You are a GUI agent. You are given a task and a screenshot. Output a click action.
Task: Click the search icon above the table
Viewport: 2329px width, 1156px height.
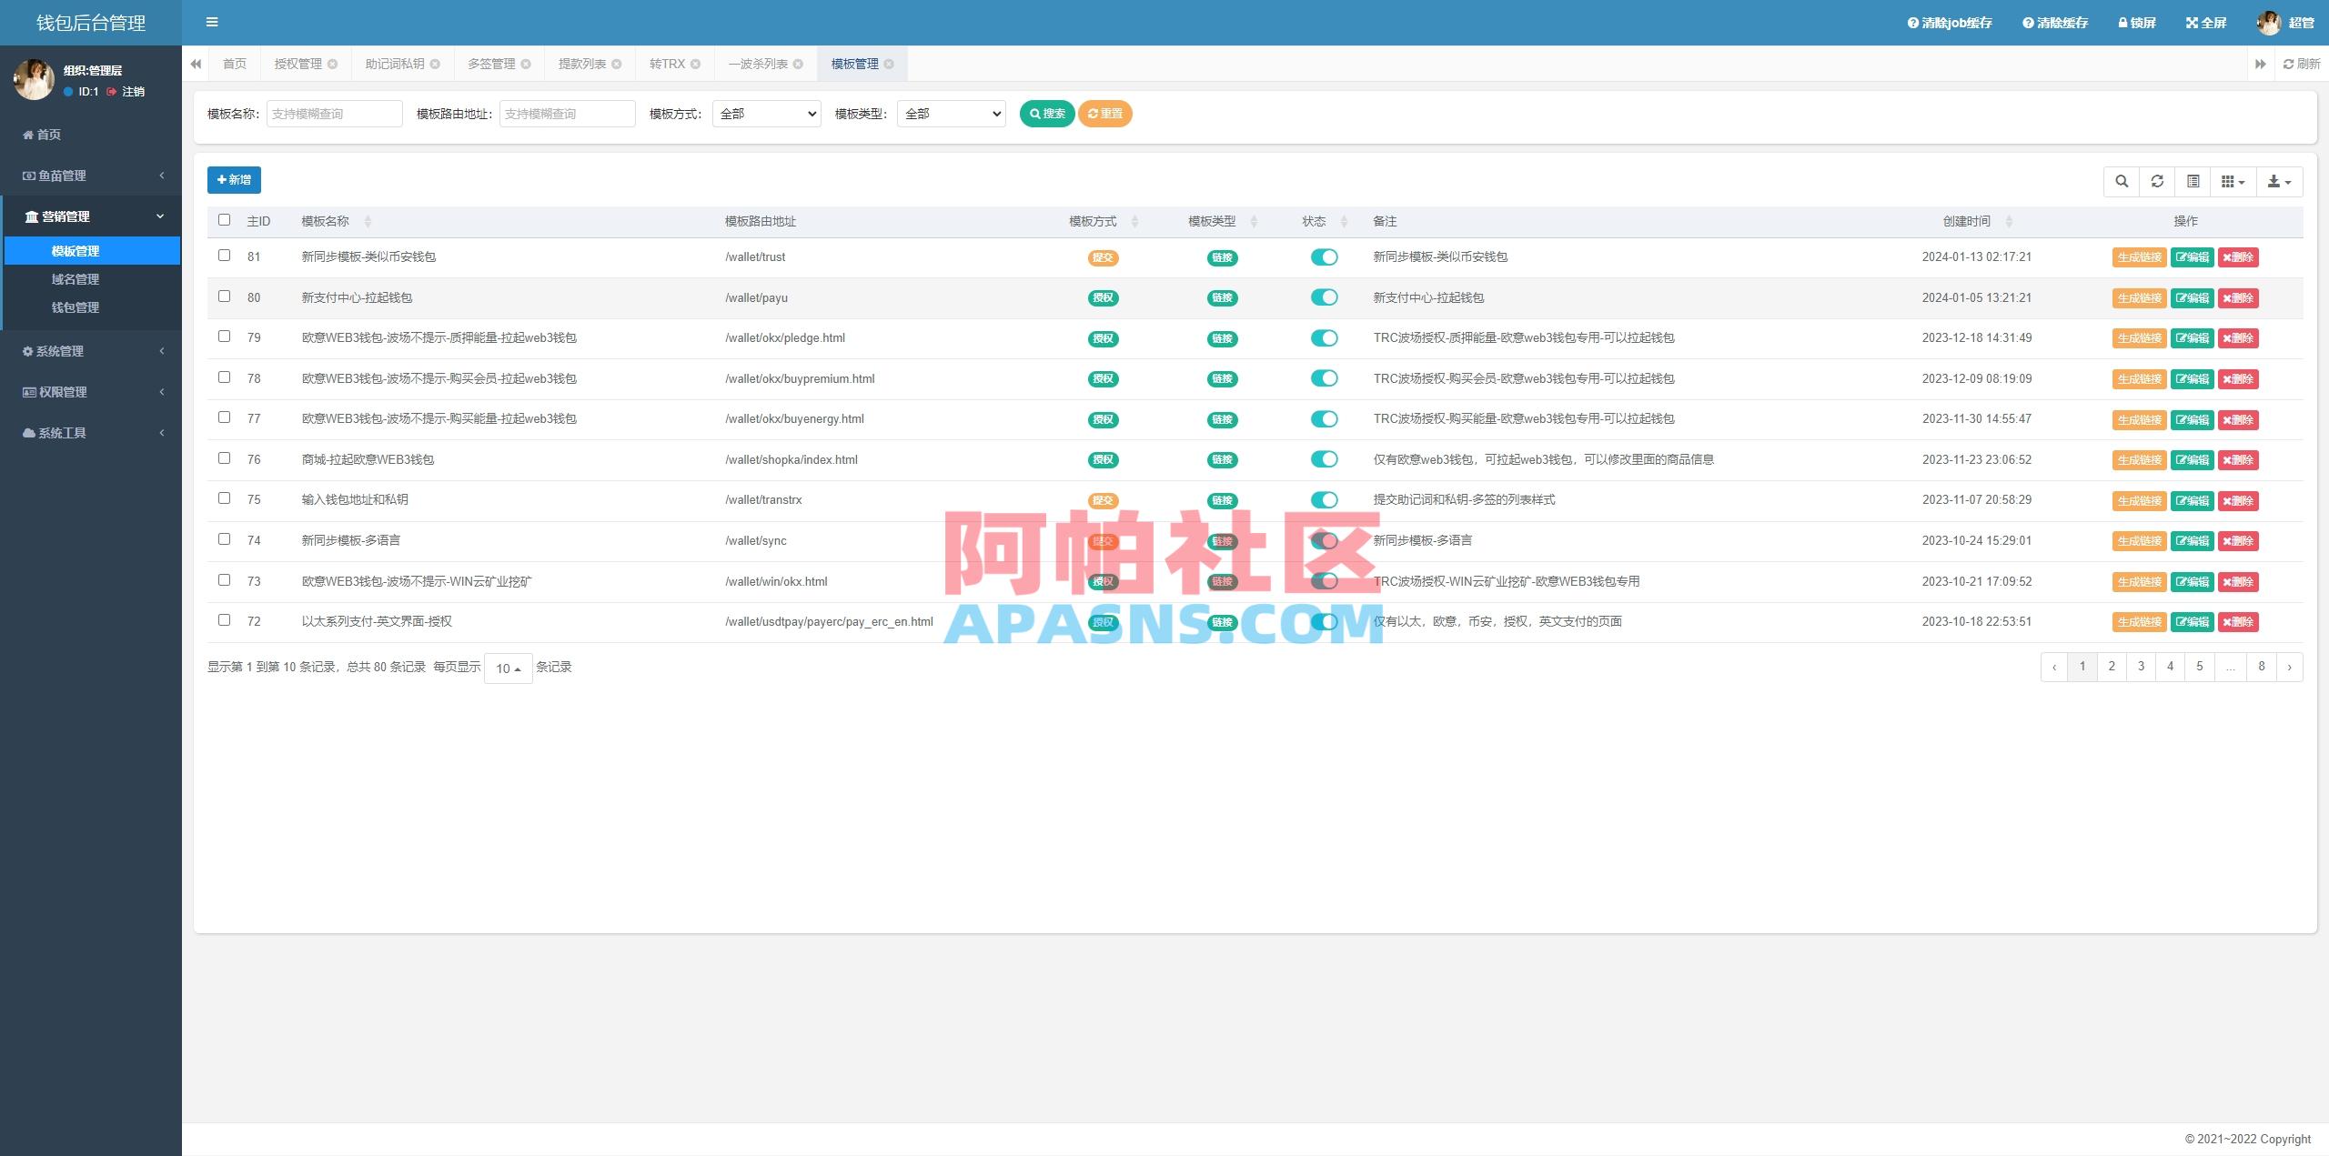[x=2122, y=181]
